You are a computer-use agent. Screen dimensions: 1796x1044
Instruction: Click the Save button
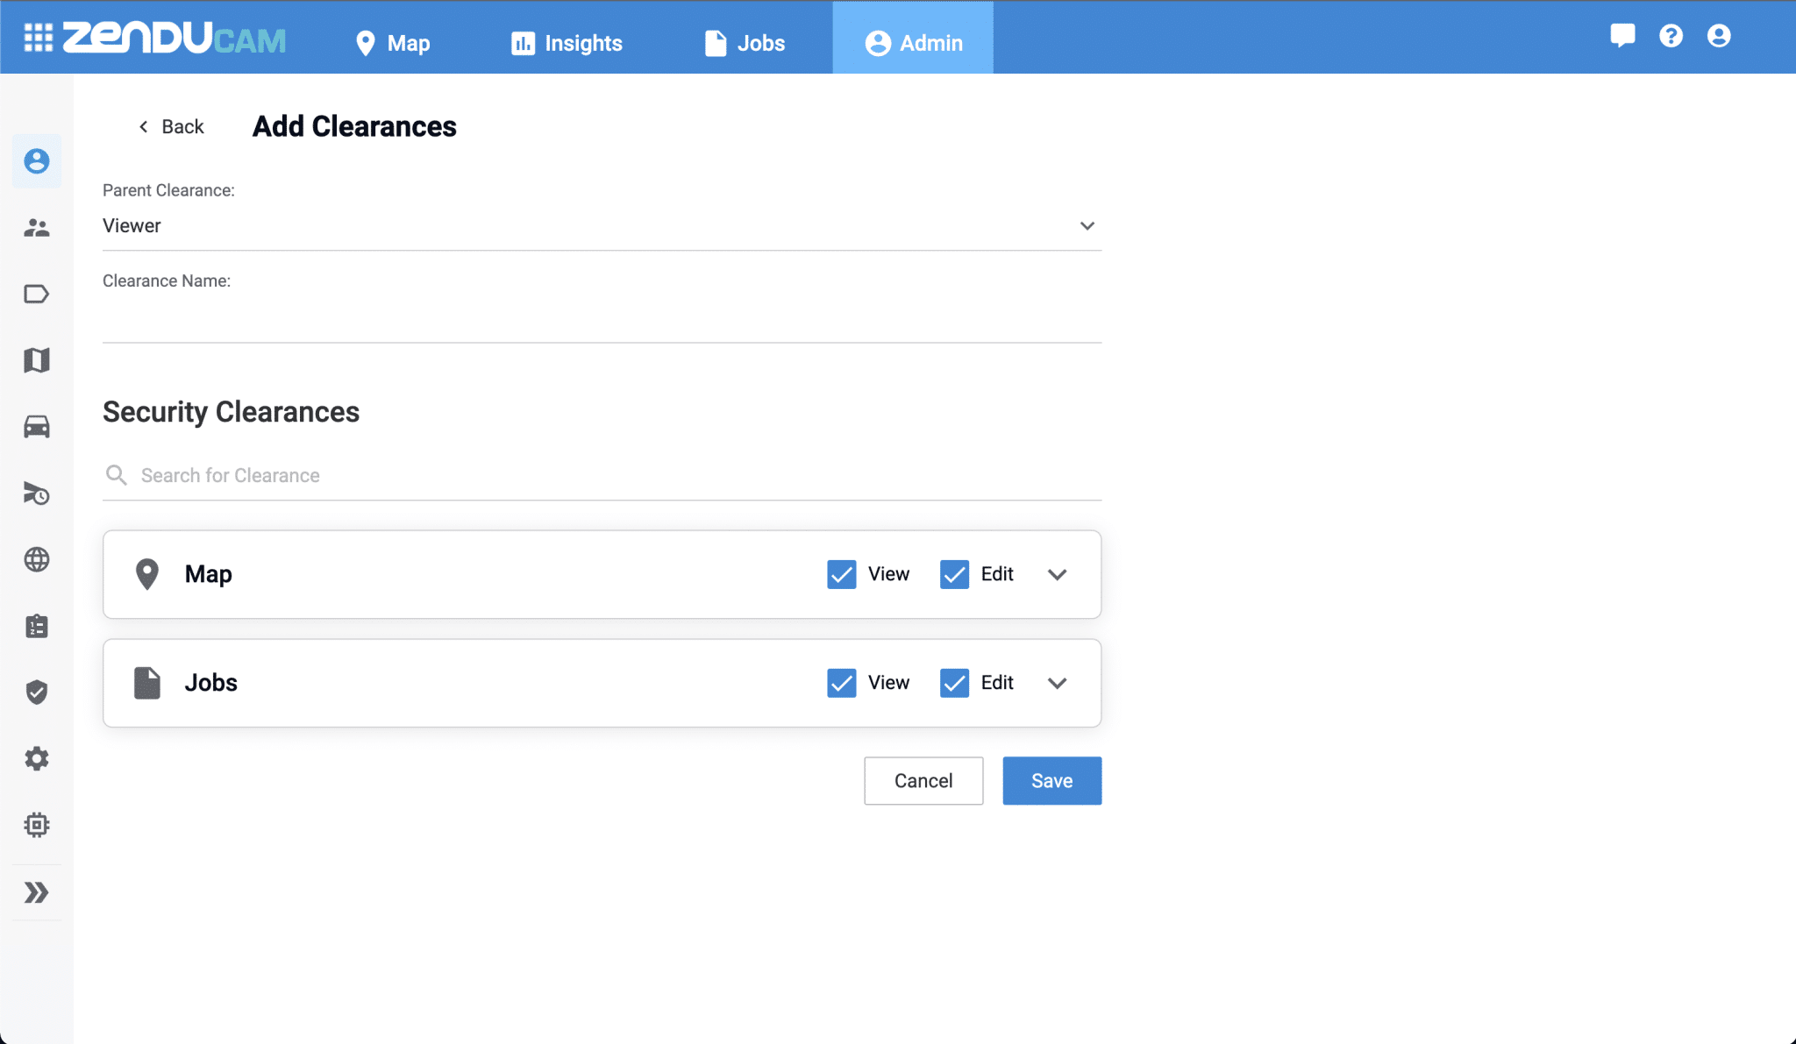(1051, 781)
